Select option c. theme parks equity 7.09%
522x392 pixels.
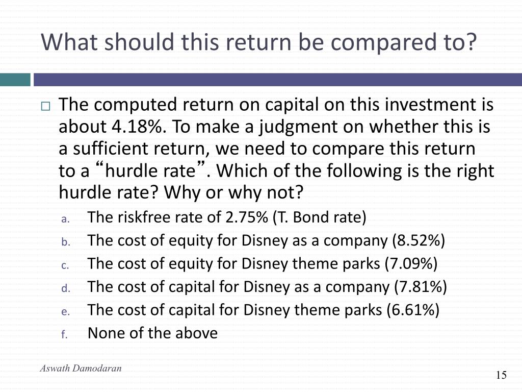point(263,264)
